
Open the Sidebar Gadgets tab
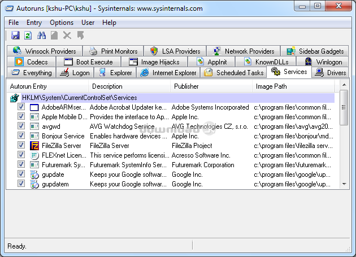(x=315, y=51)
